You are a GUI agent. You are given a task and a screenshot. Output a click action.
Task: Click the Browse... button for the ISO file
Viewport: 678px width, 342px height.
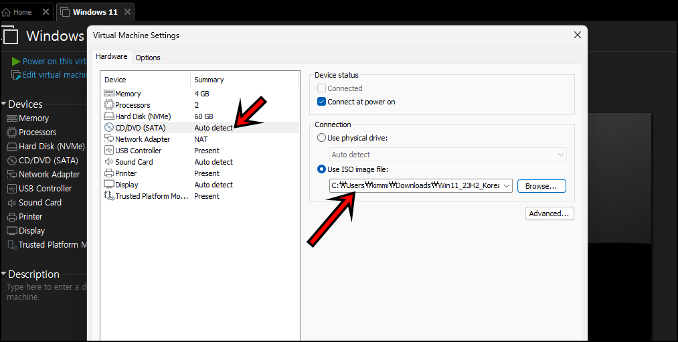click(541, 186)
